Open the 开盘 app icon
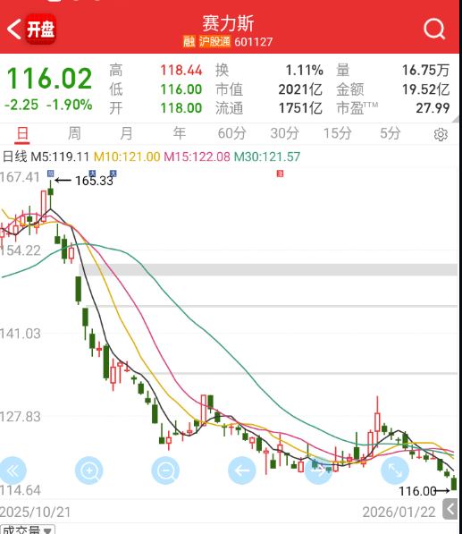This screenshot has height=534, width=462. coord(41,30)
